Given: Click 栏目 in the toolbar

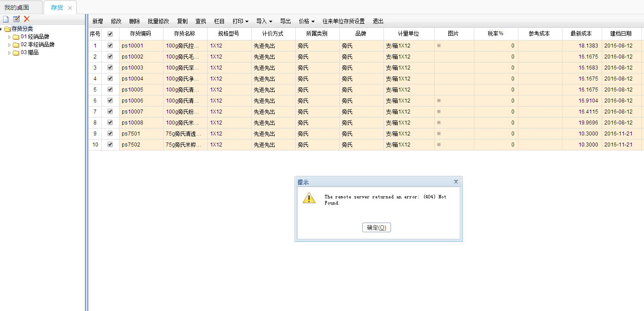Looking at the screenshot, I should (219, 21).
